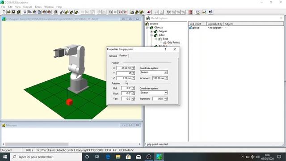Open the Edit menu
The image size is (286, 161).
coord(10,7)
